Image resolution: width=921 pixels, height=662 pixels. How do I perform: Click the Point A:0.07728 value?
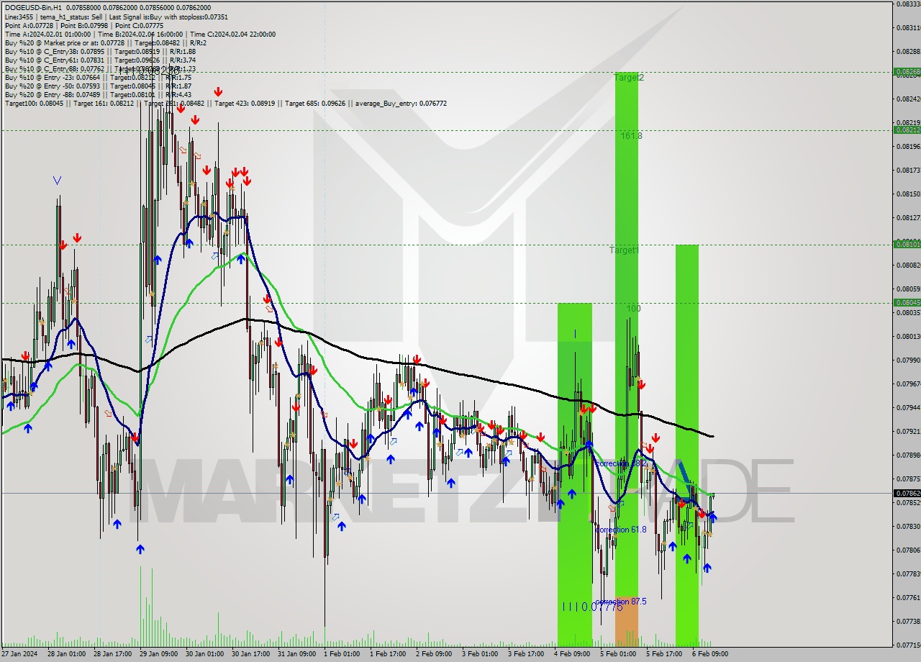click(x=30, y=25)
